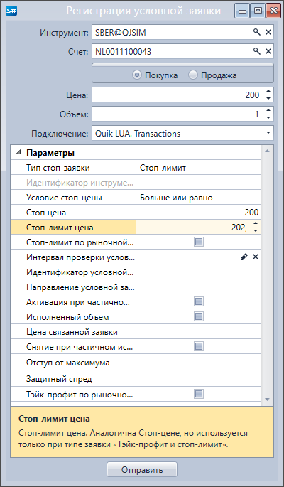Image resolution: width=284 pixels, height=487 pixels.
Task: Open Условие стоп-цены value selector
Action: (198, 198)
